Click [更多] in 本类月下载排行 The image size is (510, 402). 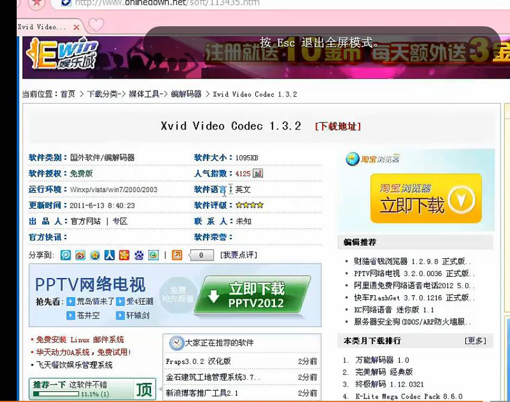click(475, 341)
